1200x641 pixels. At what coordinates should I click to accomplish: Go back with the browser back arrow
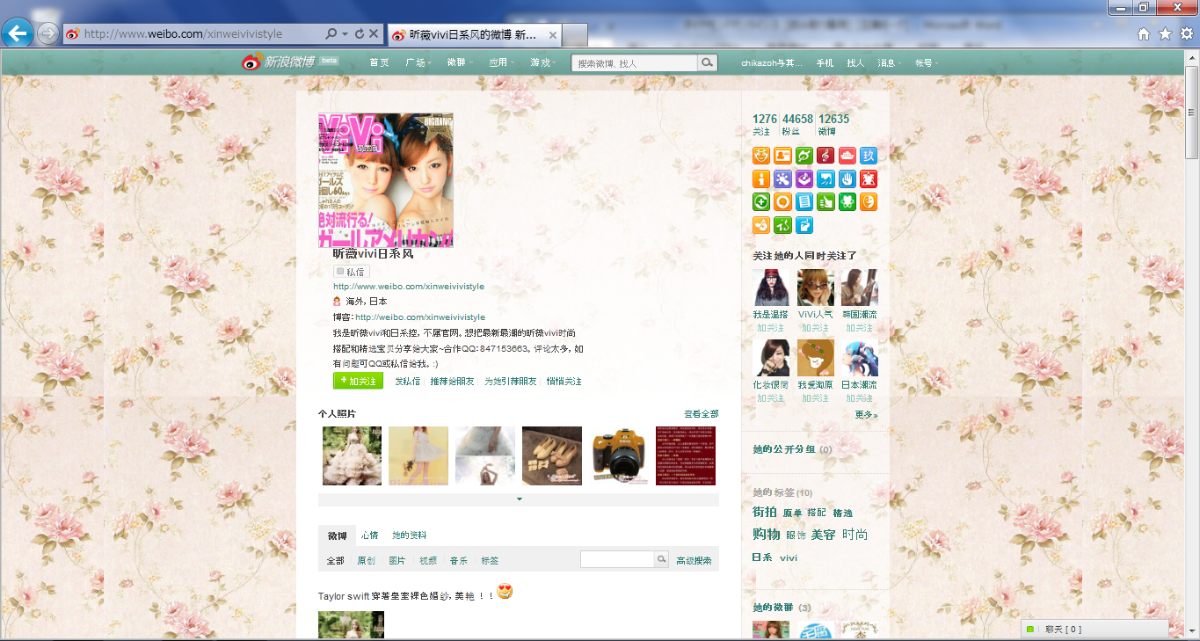point(18,33)
